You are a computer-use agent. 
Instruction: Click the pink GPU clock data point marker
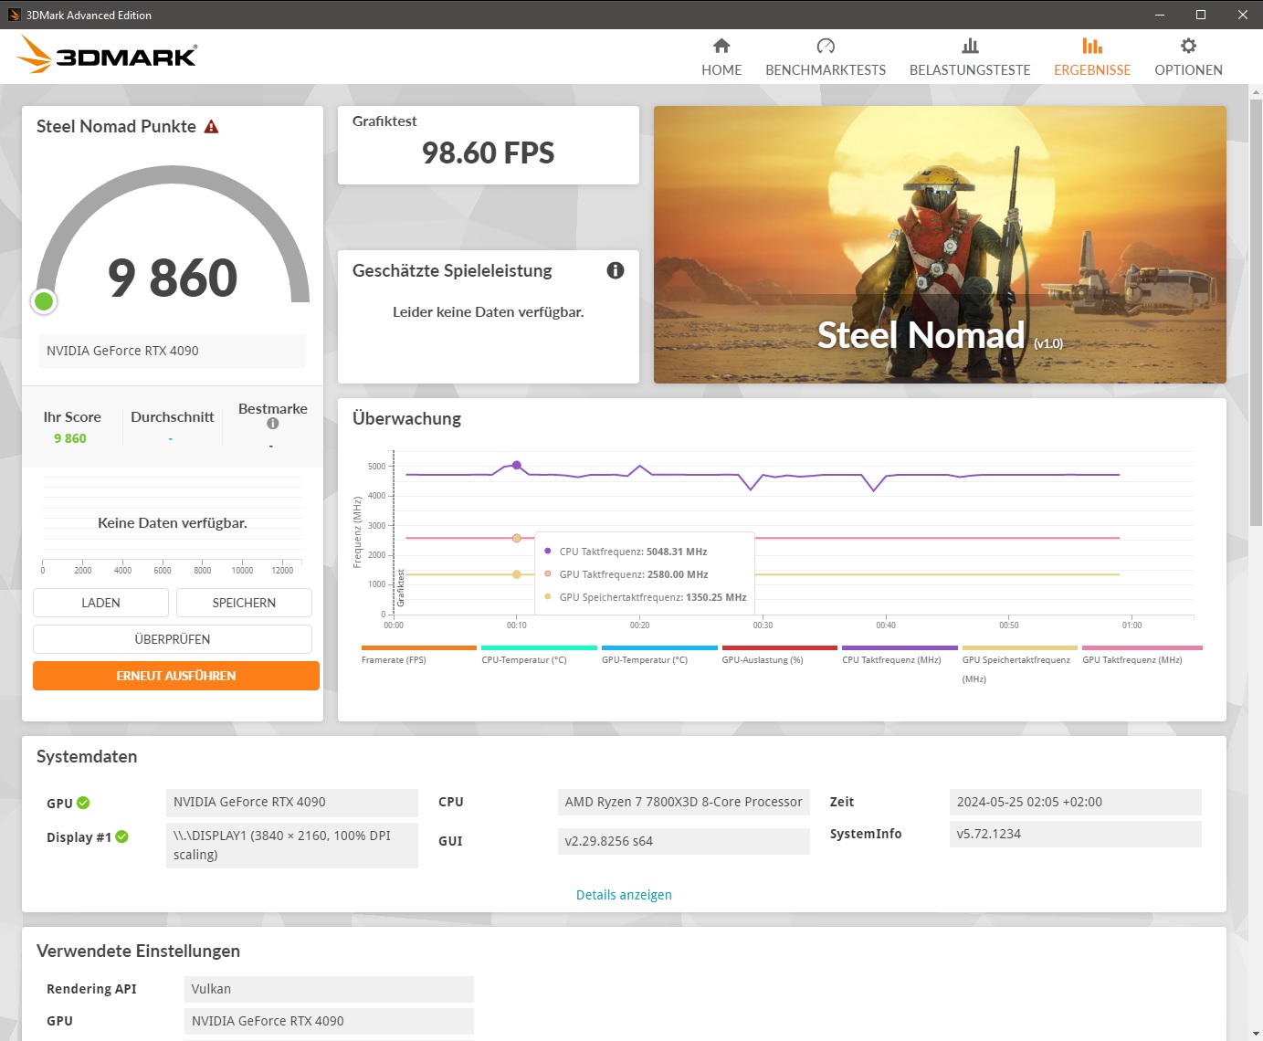[517, 538]
